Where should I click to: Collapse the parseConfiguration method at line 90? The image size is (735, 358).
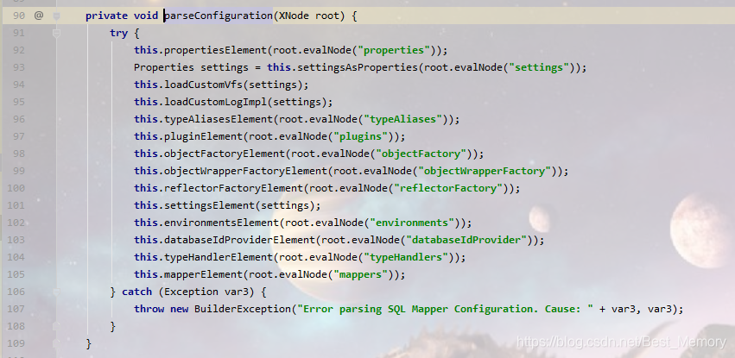(x=56, y=16)
